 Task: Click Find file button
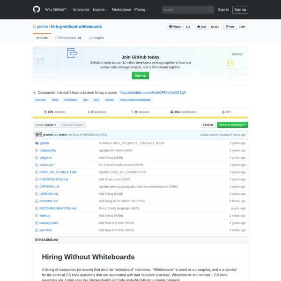coord(208,125)
